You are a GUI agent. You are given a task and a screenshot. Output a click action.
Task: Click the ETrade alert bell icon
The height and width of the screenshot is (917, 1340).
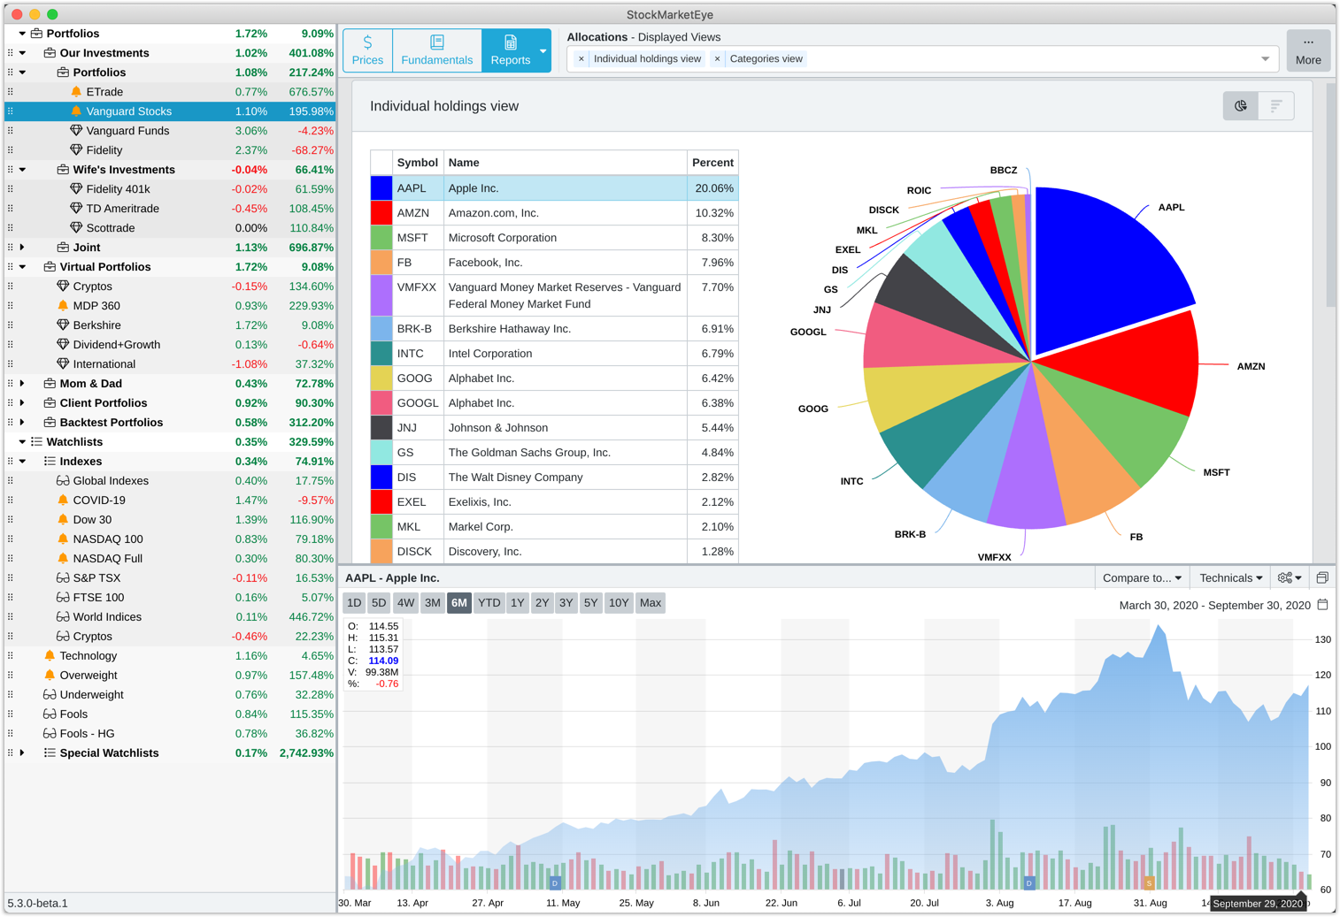[76, 92]
